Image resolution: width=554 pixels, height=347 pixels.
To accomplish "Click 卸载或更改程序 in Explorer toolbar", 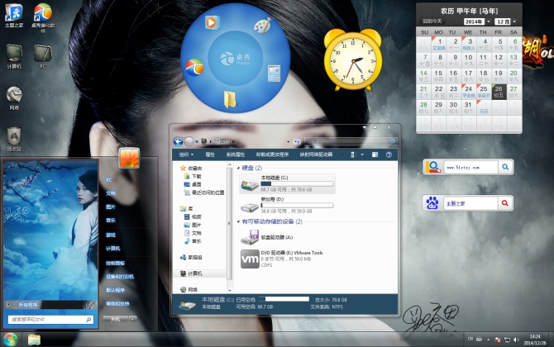I will pyautogui.click(x=272, y=154).
